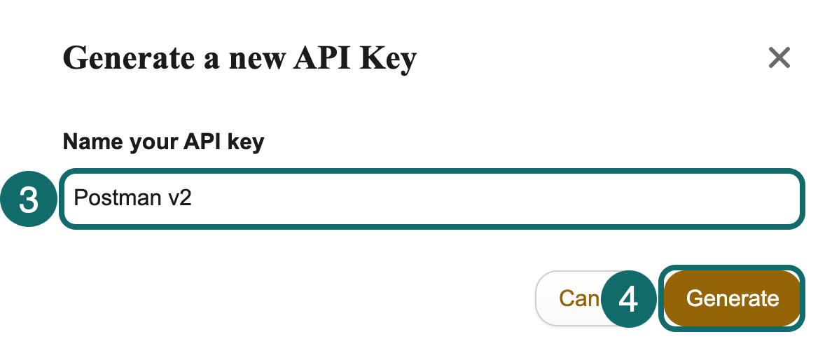Focus the API key name input field
This screenshot has width=839, height=353.
coord(430,198)
